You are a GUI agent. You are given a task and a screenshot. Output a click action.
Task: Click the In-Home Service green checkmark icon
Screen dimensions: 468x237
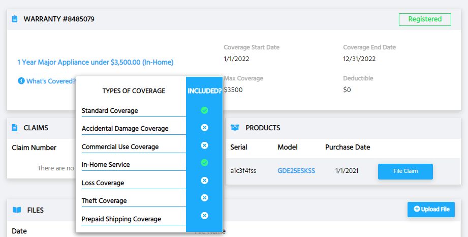(204, 163)
